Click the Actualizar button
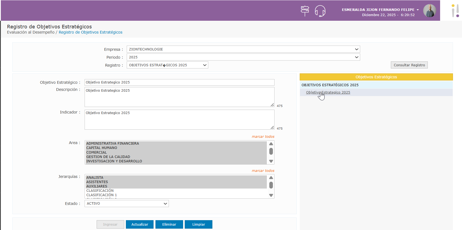The image size is (462, 230). pyautogui.click(x=140, y=224)
